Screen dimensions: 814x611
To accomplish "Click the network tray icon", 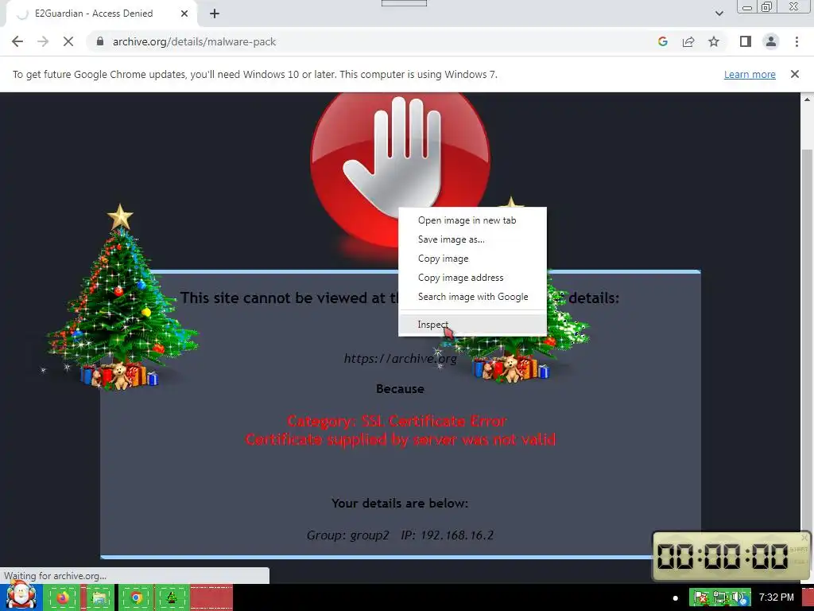I will click(719, 597).
